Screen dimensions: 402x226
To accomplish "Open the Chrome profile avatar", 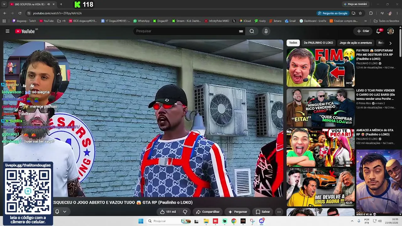I will 390,13.
